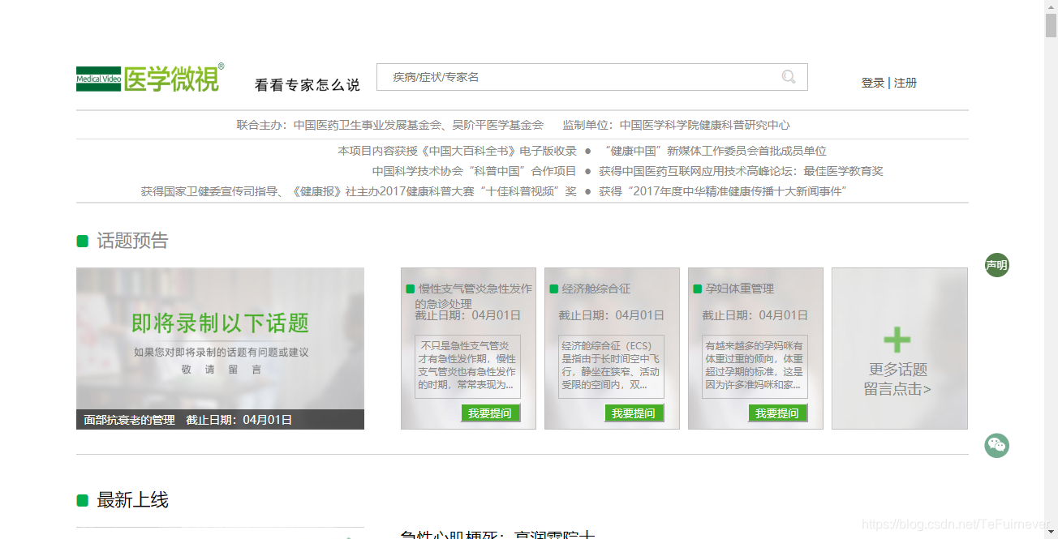Click the green square icon beside 最新上线
Viewport: 1058px width, 539px height.
(x=80, y=500)
